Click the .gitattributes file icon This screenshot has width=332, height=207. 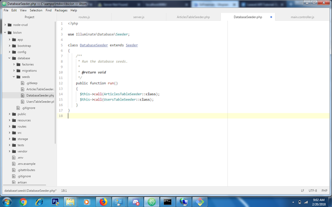click(x=14, y=170)
